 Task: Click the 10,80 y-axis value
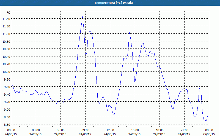(6, 41)
